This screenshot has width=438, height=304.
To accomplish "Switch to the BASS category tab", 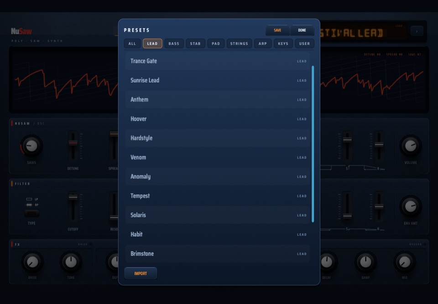I will [x=174, y=44].
